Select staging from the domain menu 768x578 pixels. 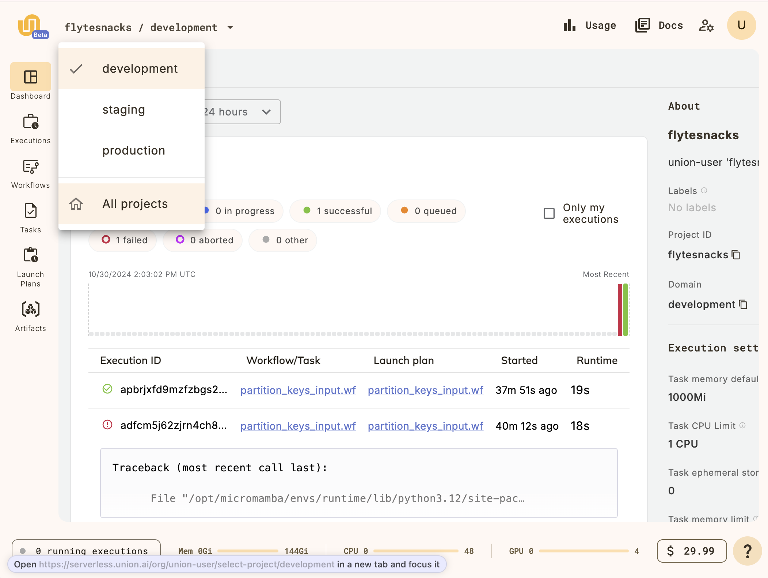point(123,109)
